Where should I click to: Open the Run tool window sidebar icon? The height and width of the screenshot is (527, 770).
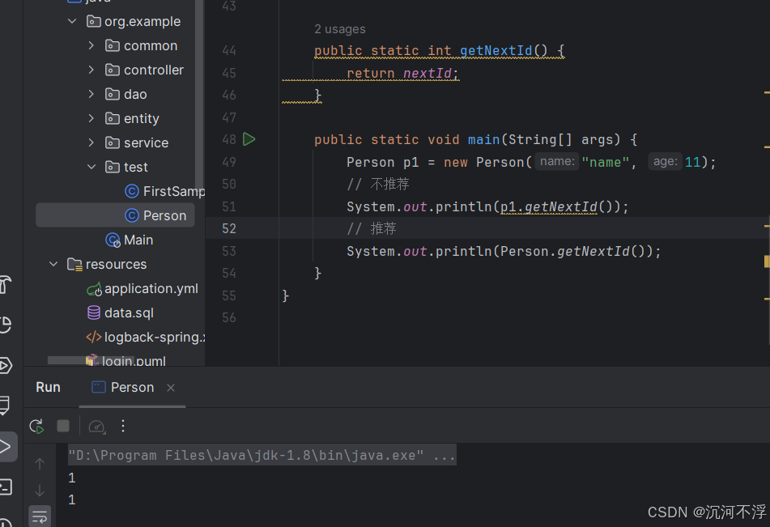pyautogui.click(x=6, y=446)
